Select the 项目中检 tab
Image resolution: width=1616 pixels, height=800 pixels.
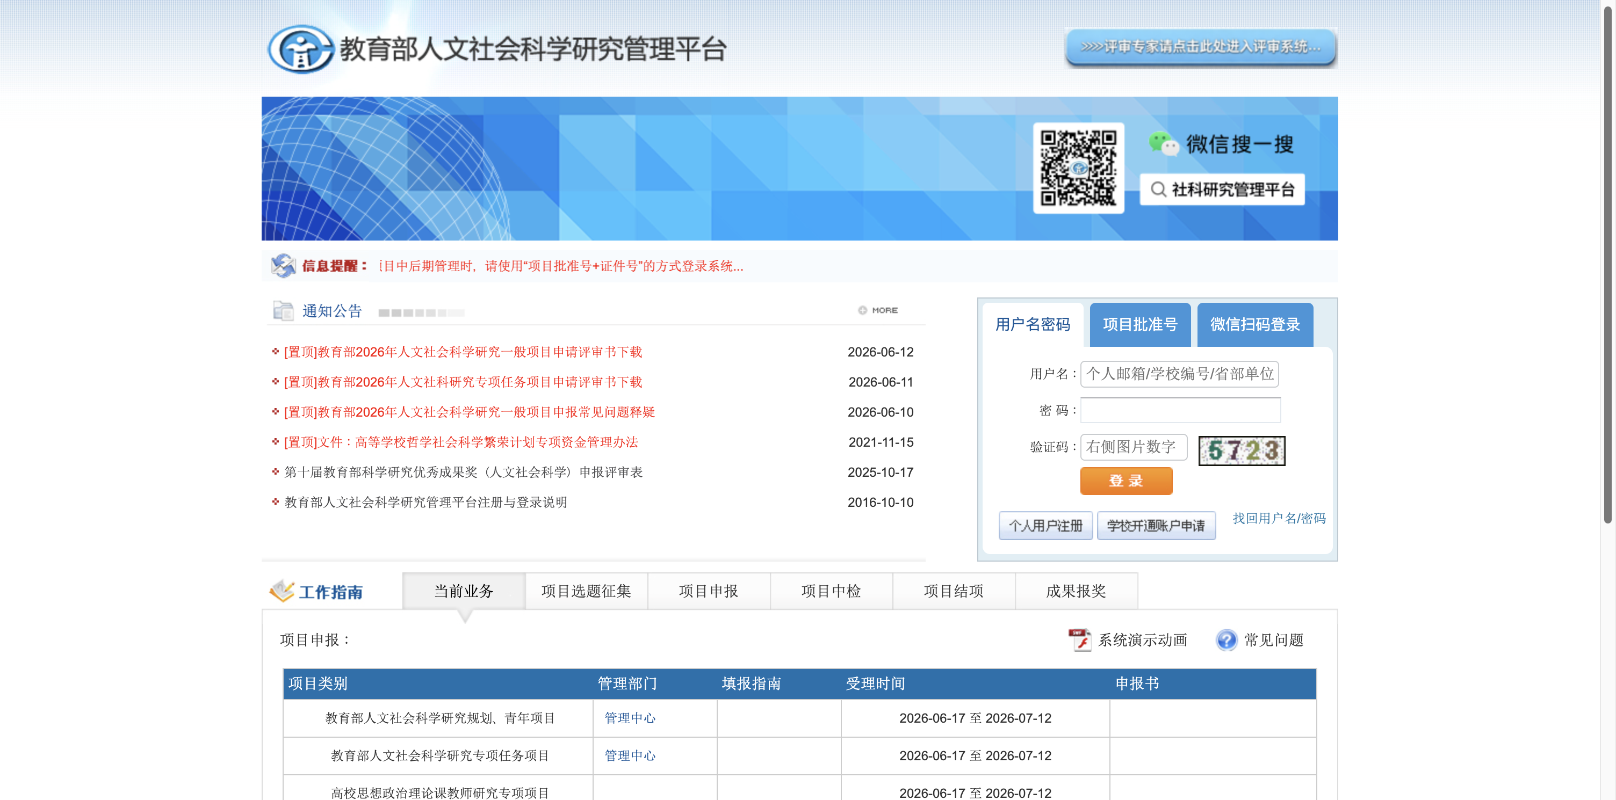pyautogui.click(x=831, y=591)
